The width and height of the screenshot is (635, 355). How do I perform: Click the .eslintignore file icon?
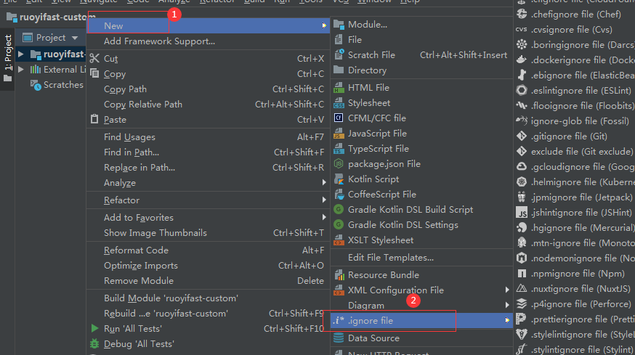[522, 90]
